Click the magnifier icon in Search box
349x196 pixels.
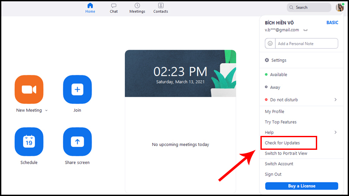tap(291, 7)
